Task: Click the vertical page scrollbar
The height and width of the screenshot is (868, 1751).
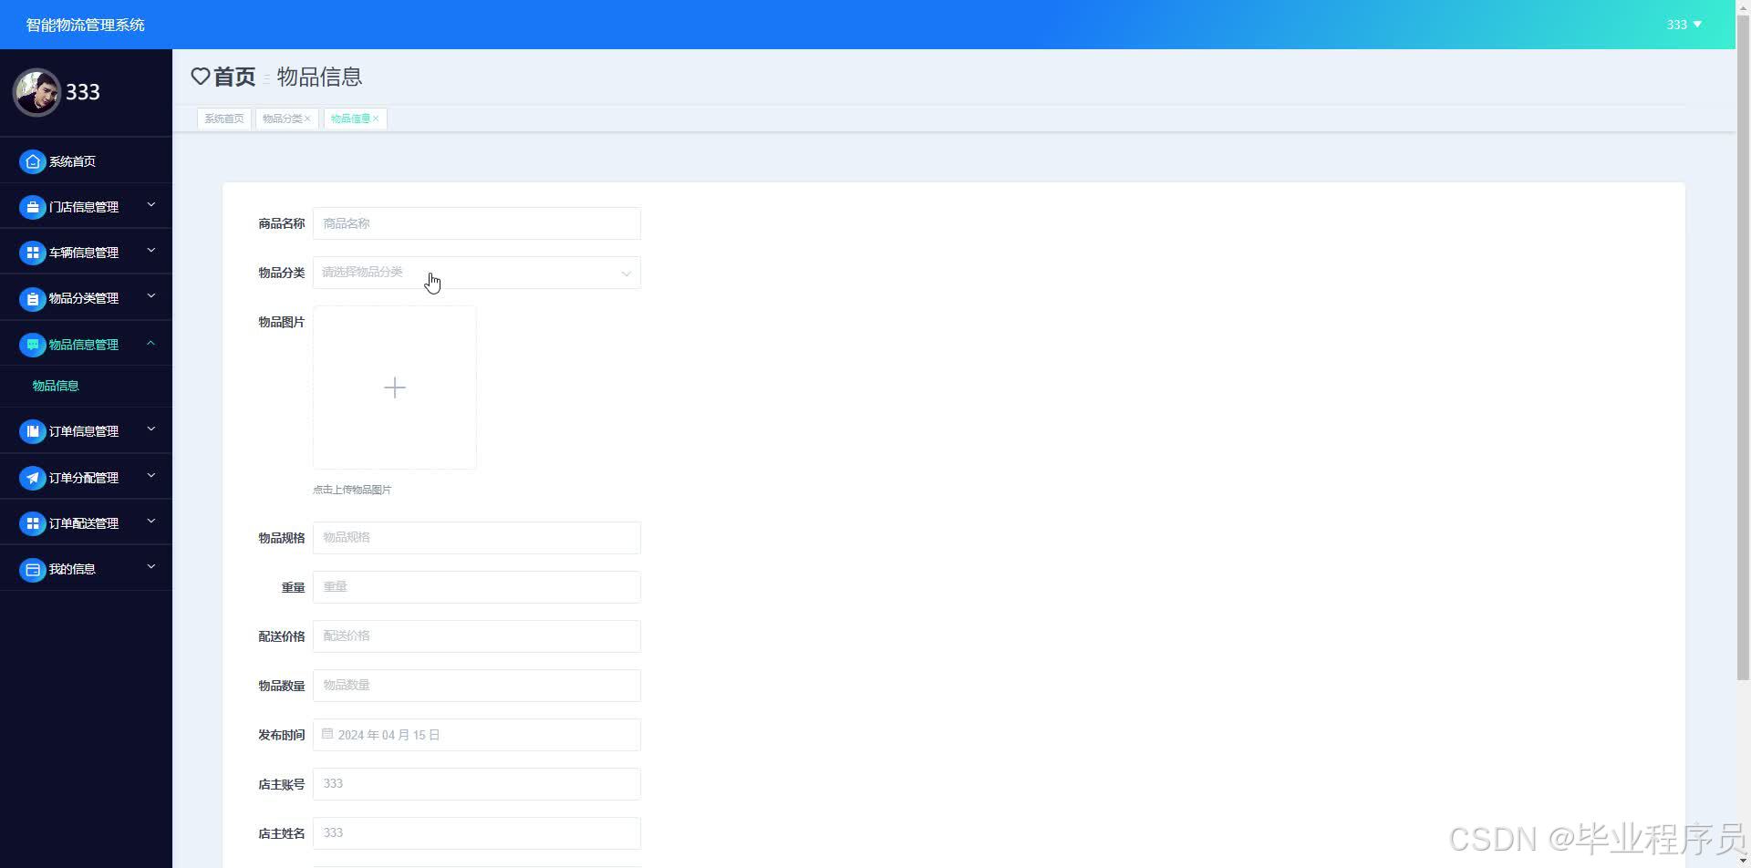Action: [1743, 346]
